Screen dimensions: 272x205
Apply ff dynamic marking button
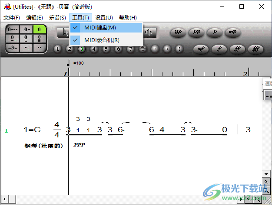tap(238, 49)
